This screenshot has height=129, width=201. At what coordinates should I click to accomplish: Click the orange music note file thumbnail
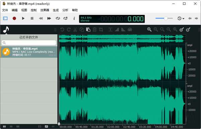6,52
